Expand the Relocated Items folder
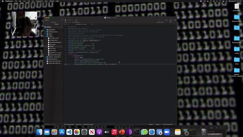 click(46, 59)
